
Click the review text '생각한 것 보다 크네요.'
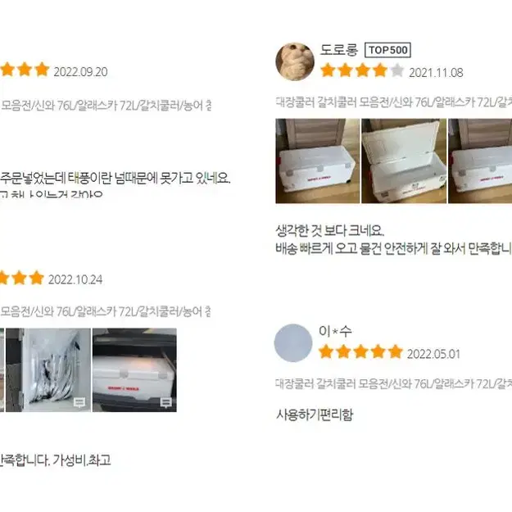click(330, 230)
